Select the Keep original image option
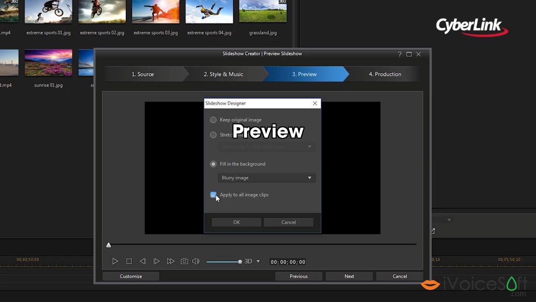The width and height of the screenshot is (536, 302). click(214, 120)
